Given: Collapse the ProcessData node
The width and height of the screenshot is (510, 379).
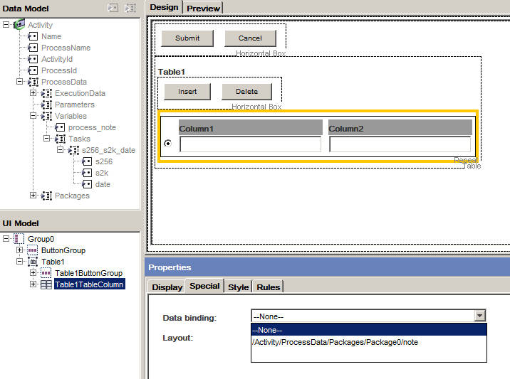Looking at the screenshot, I should (19, 82).
